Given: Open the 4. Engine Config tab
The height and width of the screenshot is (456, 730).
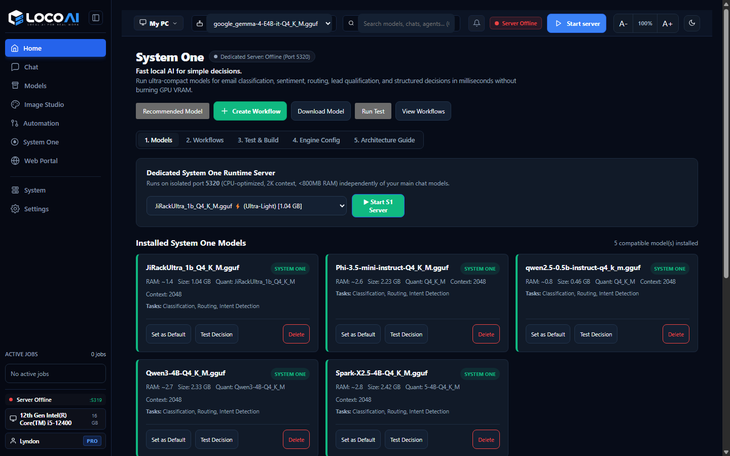Looking at the screenshot, I should tap(316, 140).
